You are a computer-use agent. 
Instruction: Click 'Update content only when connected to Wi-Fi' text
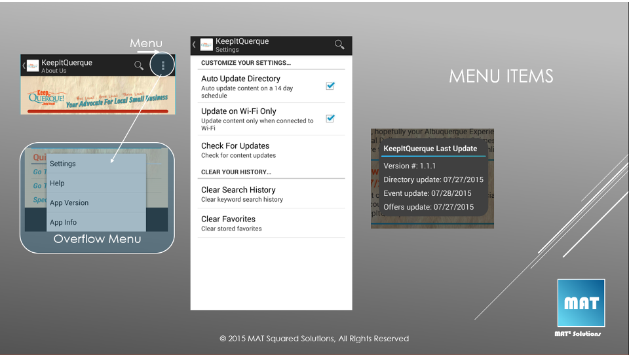click(x=257, y=124)
